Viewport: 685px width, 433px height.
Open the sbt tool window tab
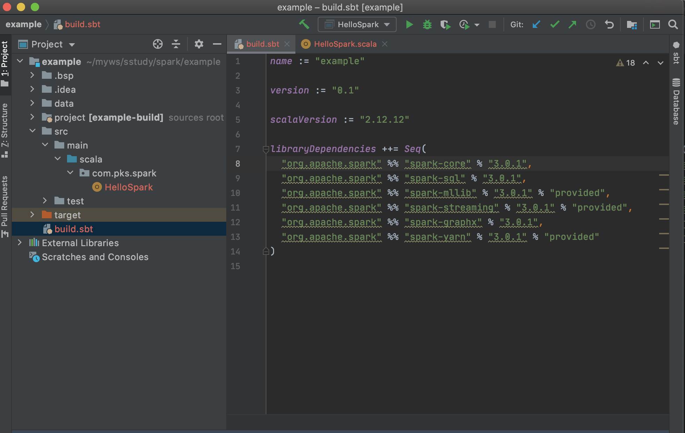(676, 53)
